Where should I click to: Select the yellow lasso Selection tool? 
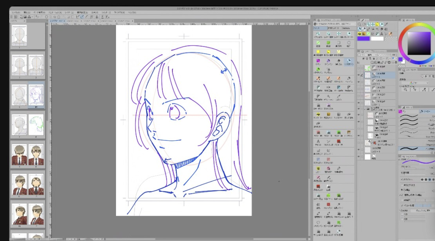377,24
